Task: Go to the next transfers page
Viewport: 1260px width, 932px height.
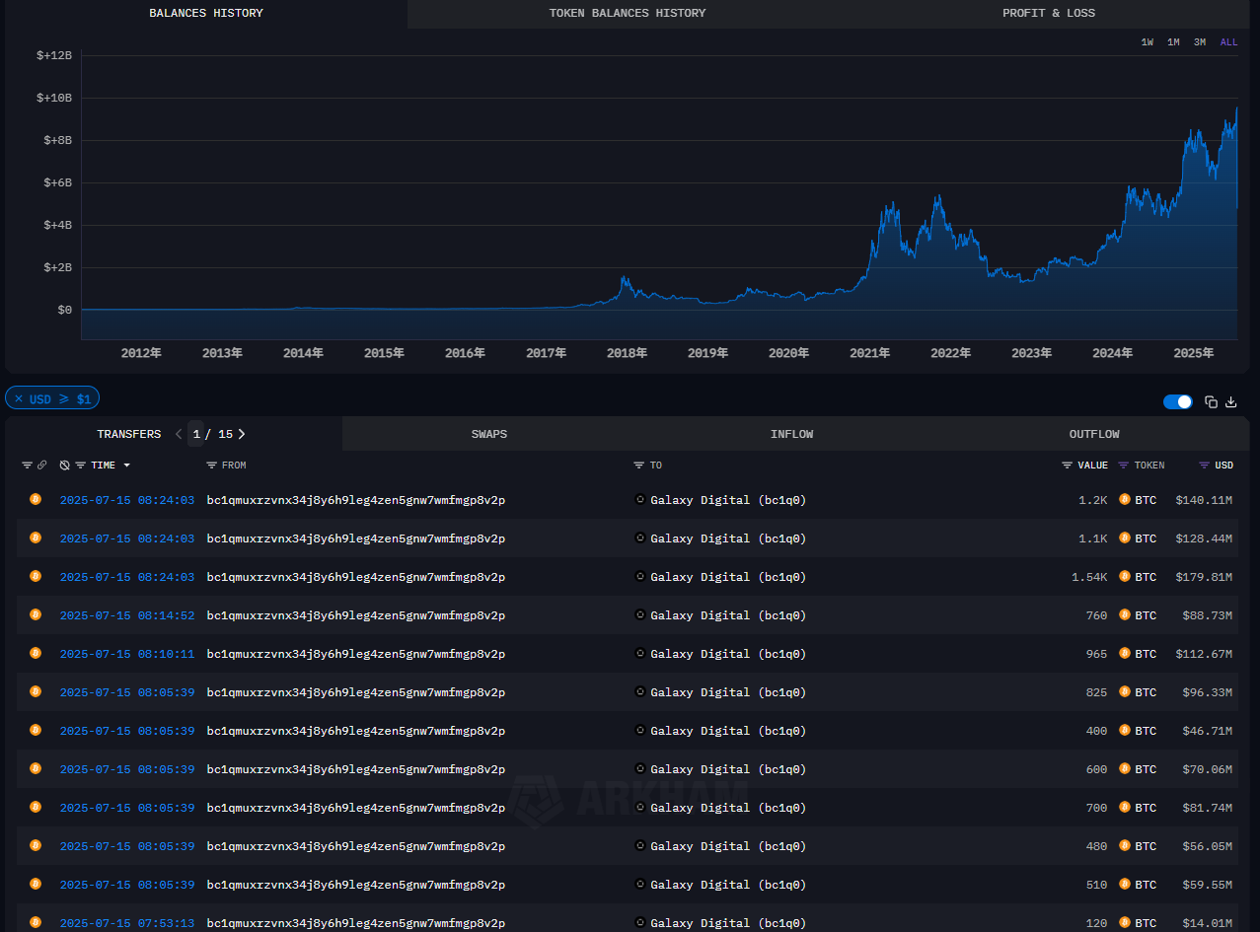Action: pyautogui.click(x=242, y=434)
